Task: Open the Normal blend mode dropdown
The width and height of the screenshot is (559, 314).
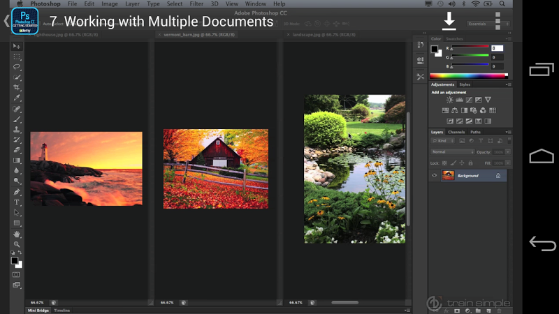Action: click(452, 151)
